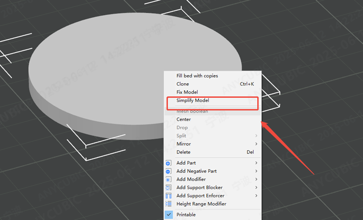Choose Add Part entry
Image resolution: width=363 pixels, height=220 pixels.
point(213,163)
